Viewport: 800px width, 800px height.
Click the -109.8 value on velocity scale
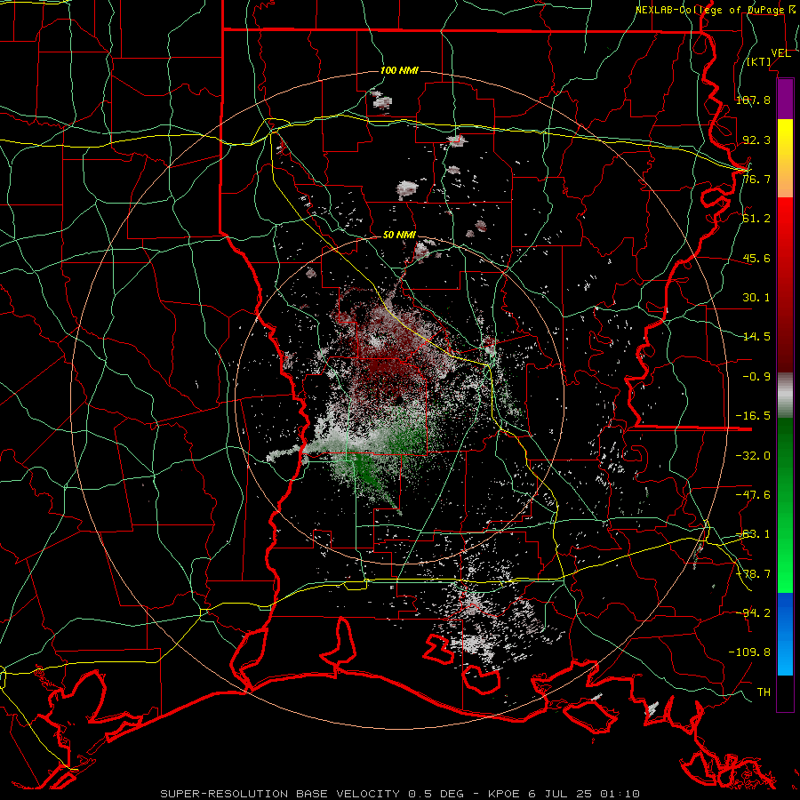[749, 652]
